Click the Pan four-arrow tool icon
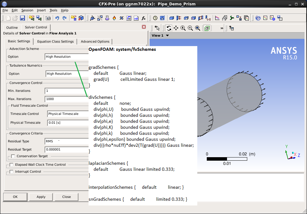 click(176, 28)
